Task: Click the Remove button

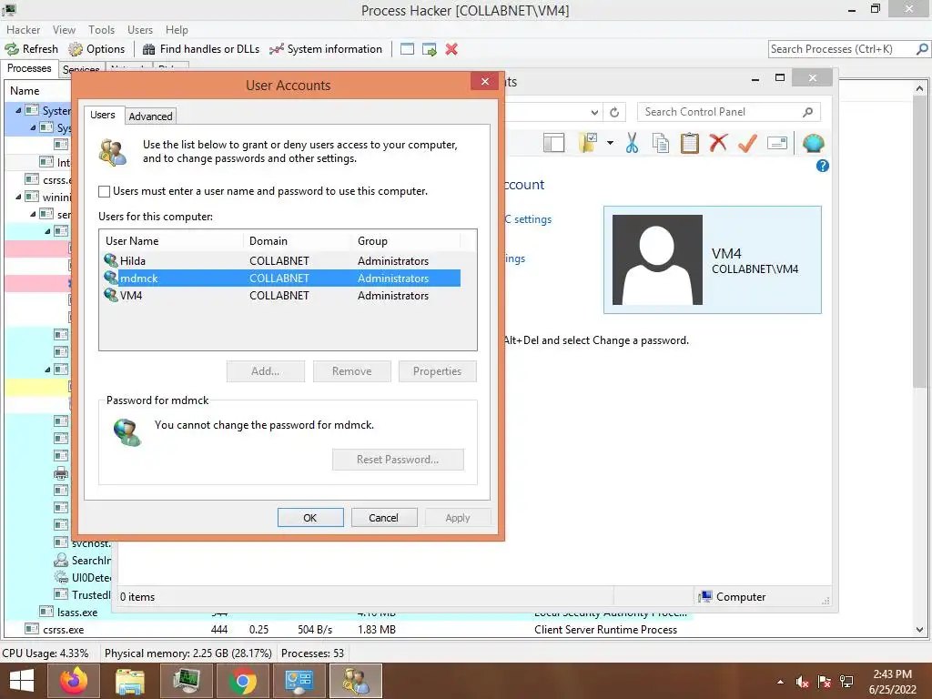Action: (352, 371)
